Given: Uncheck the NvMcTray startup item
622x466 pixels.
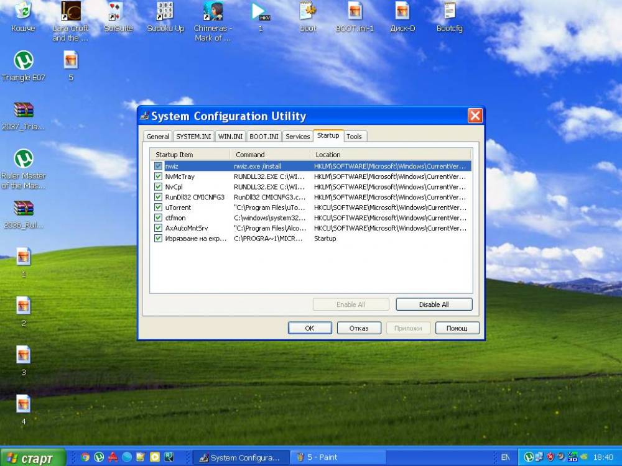Looking at the screenshot, I should coord(158,176).
